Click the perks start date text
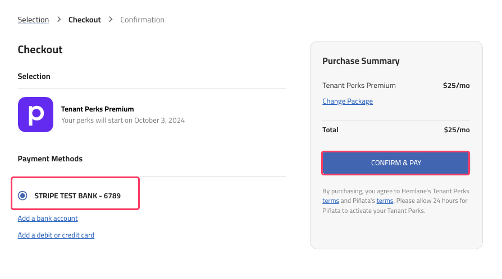This screenshot has height=279, width=502. (x=123, y=120)
